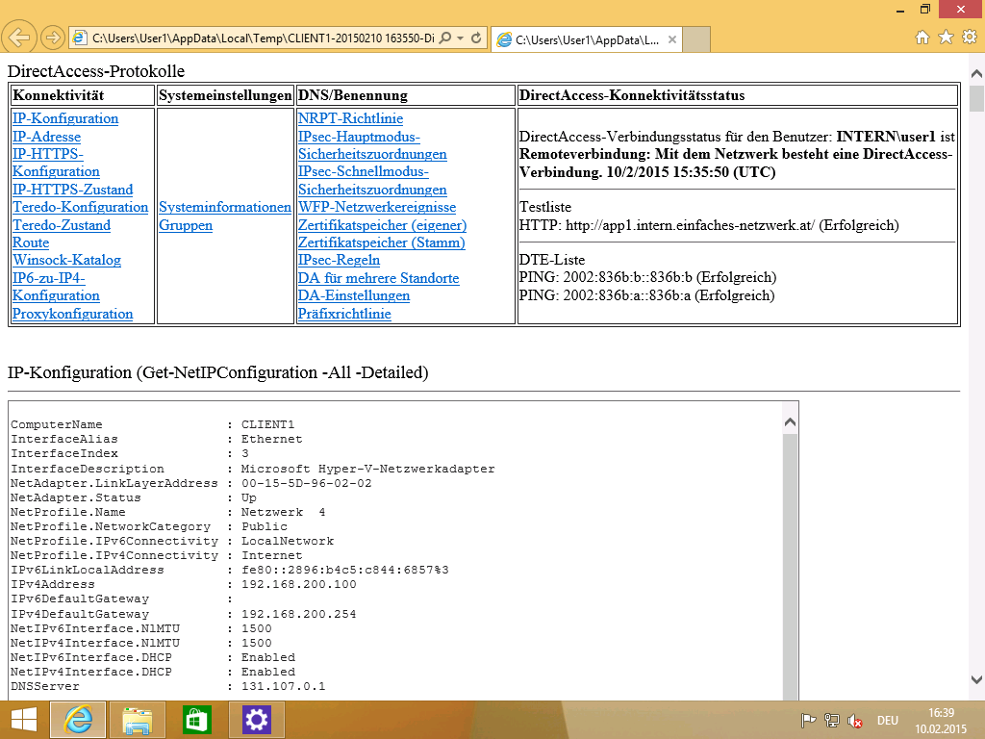Open the IP-HTTPS-Zustand link
Image resolution: width=985 pixels, height=739 pixels.
coord(73,190)
